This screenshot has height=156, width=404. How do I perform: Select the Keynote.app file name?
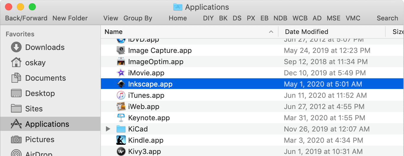click(149, 118)
